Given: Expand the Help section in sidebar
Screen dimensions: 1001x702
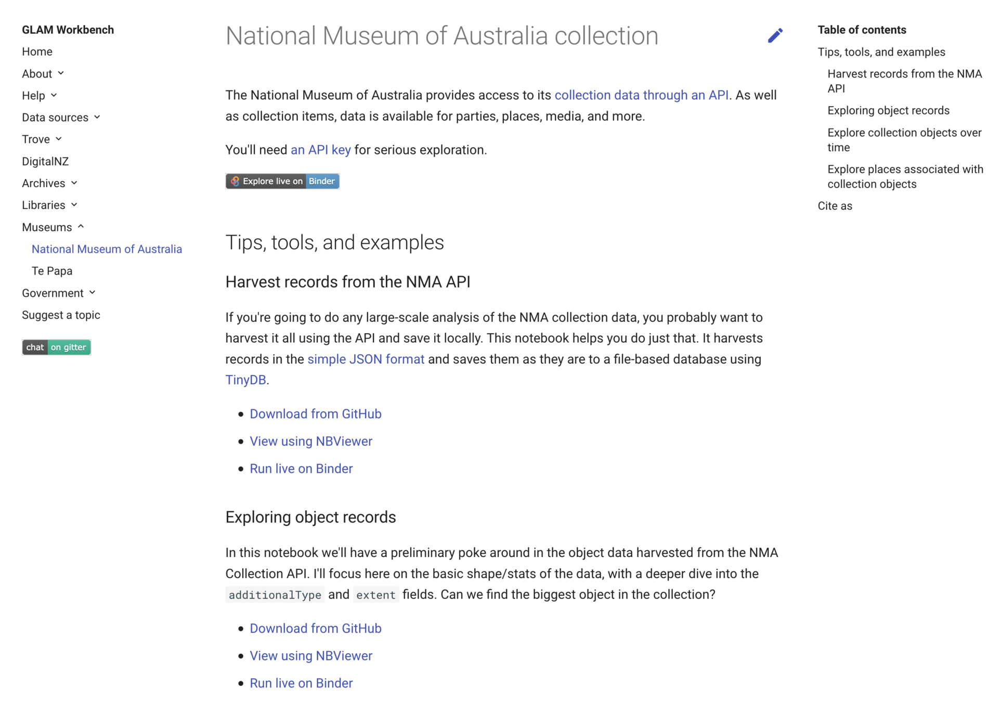Looking at the screenshot, I should pos(54,95).
